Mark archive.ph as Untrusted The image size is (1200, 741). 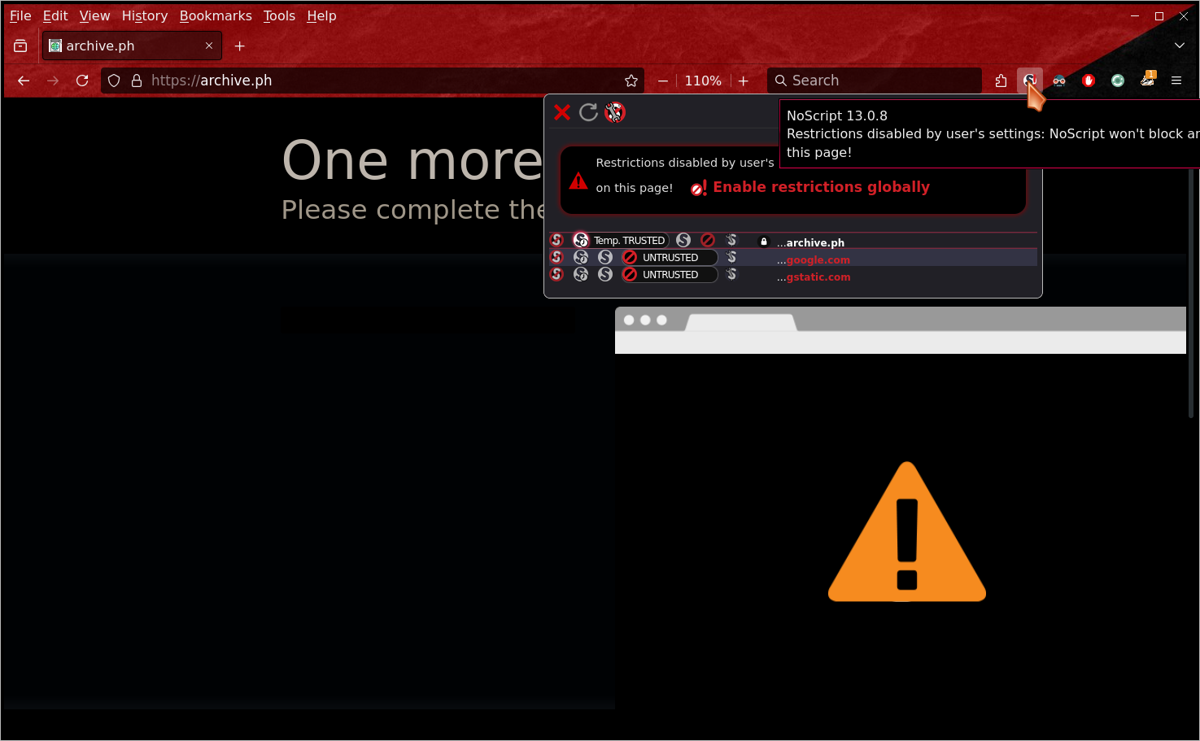coord(708,240)
